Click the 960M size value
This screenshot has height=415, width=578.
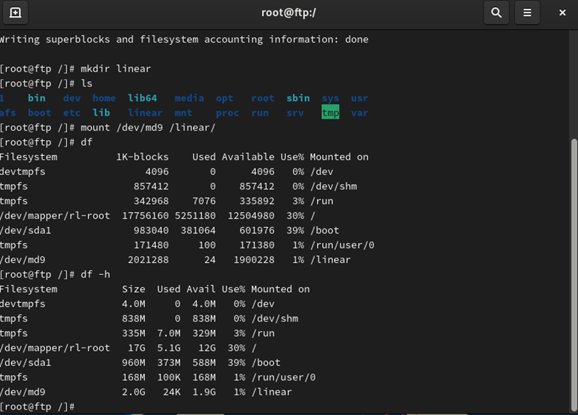(133, 362)
